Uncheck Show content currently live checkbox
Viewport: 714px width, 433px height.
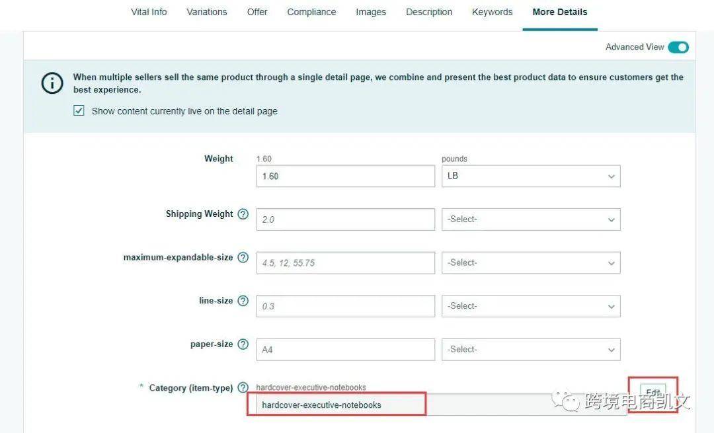[79, 111]
